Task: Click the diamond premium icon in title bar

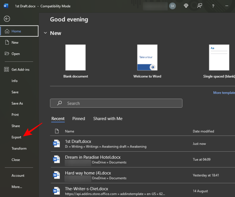Action: [x=186, y=6]
